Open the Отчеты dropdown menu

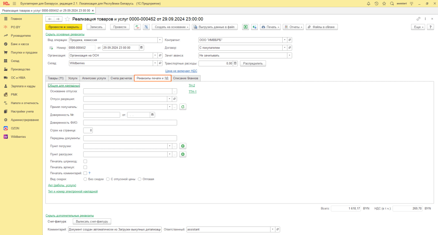(x=293, y=27)
